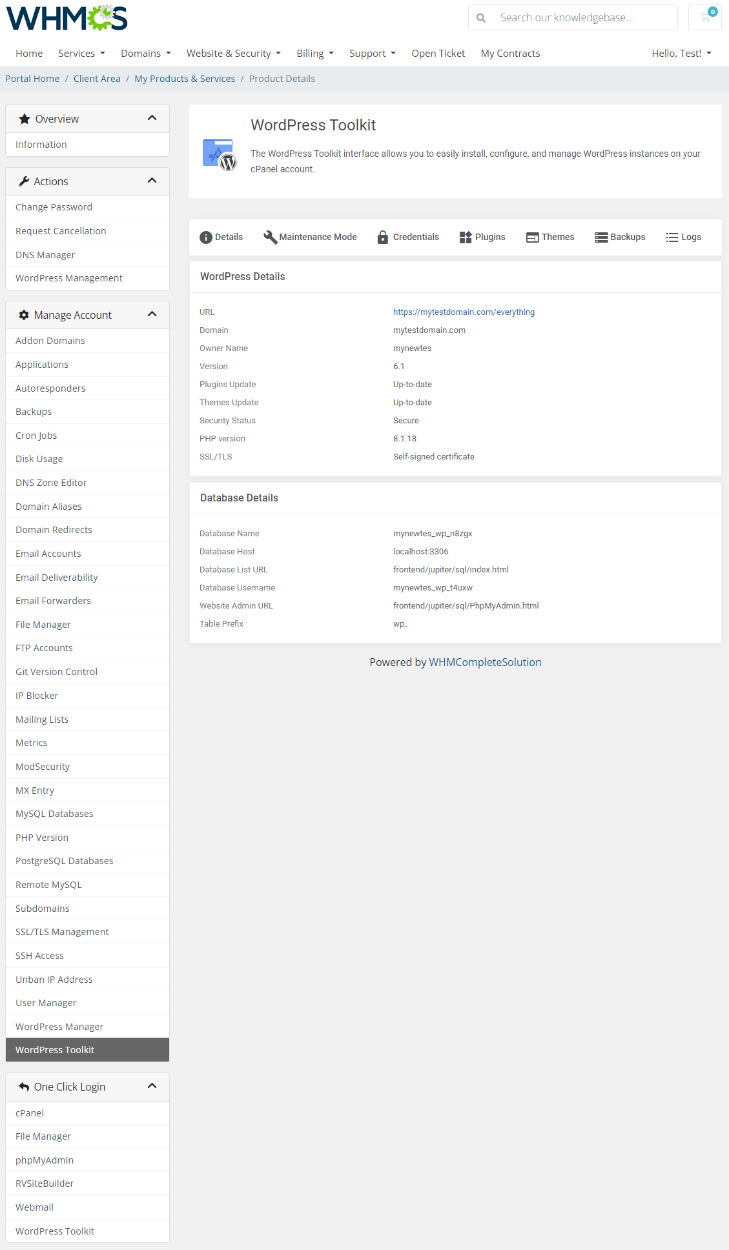Click the Details info icon
The width and height of the screenshot is (729, 1250).
click(x=206, y=237)
